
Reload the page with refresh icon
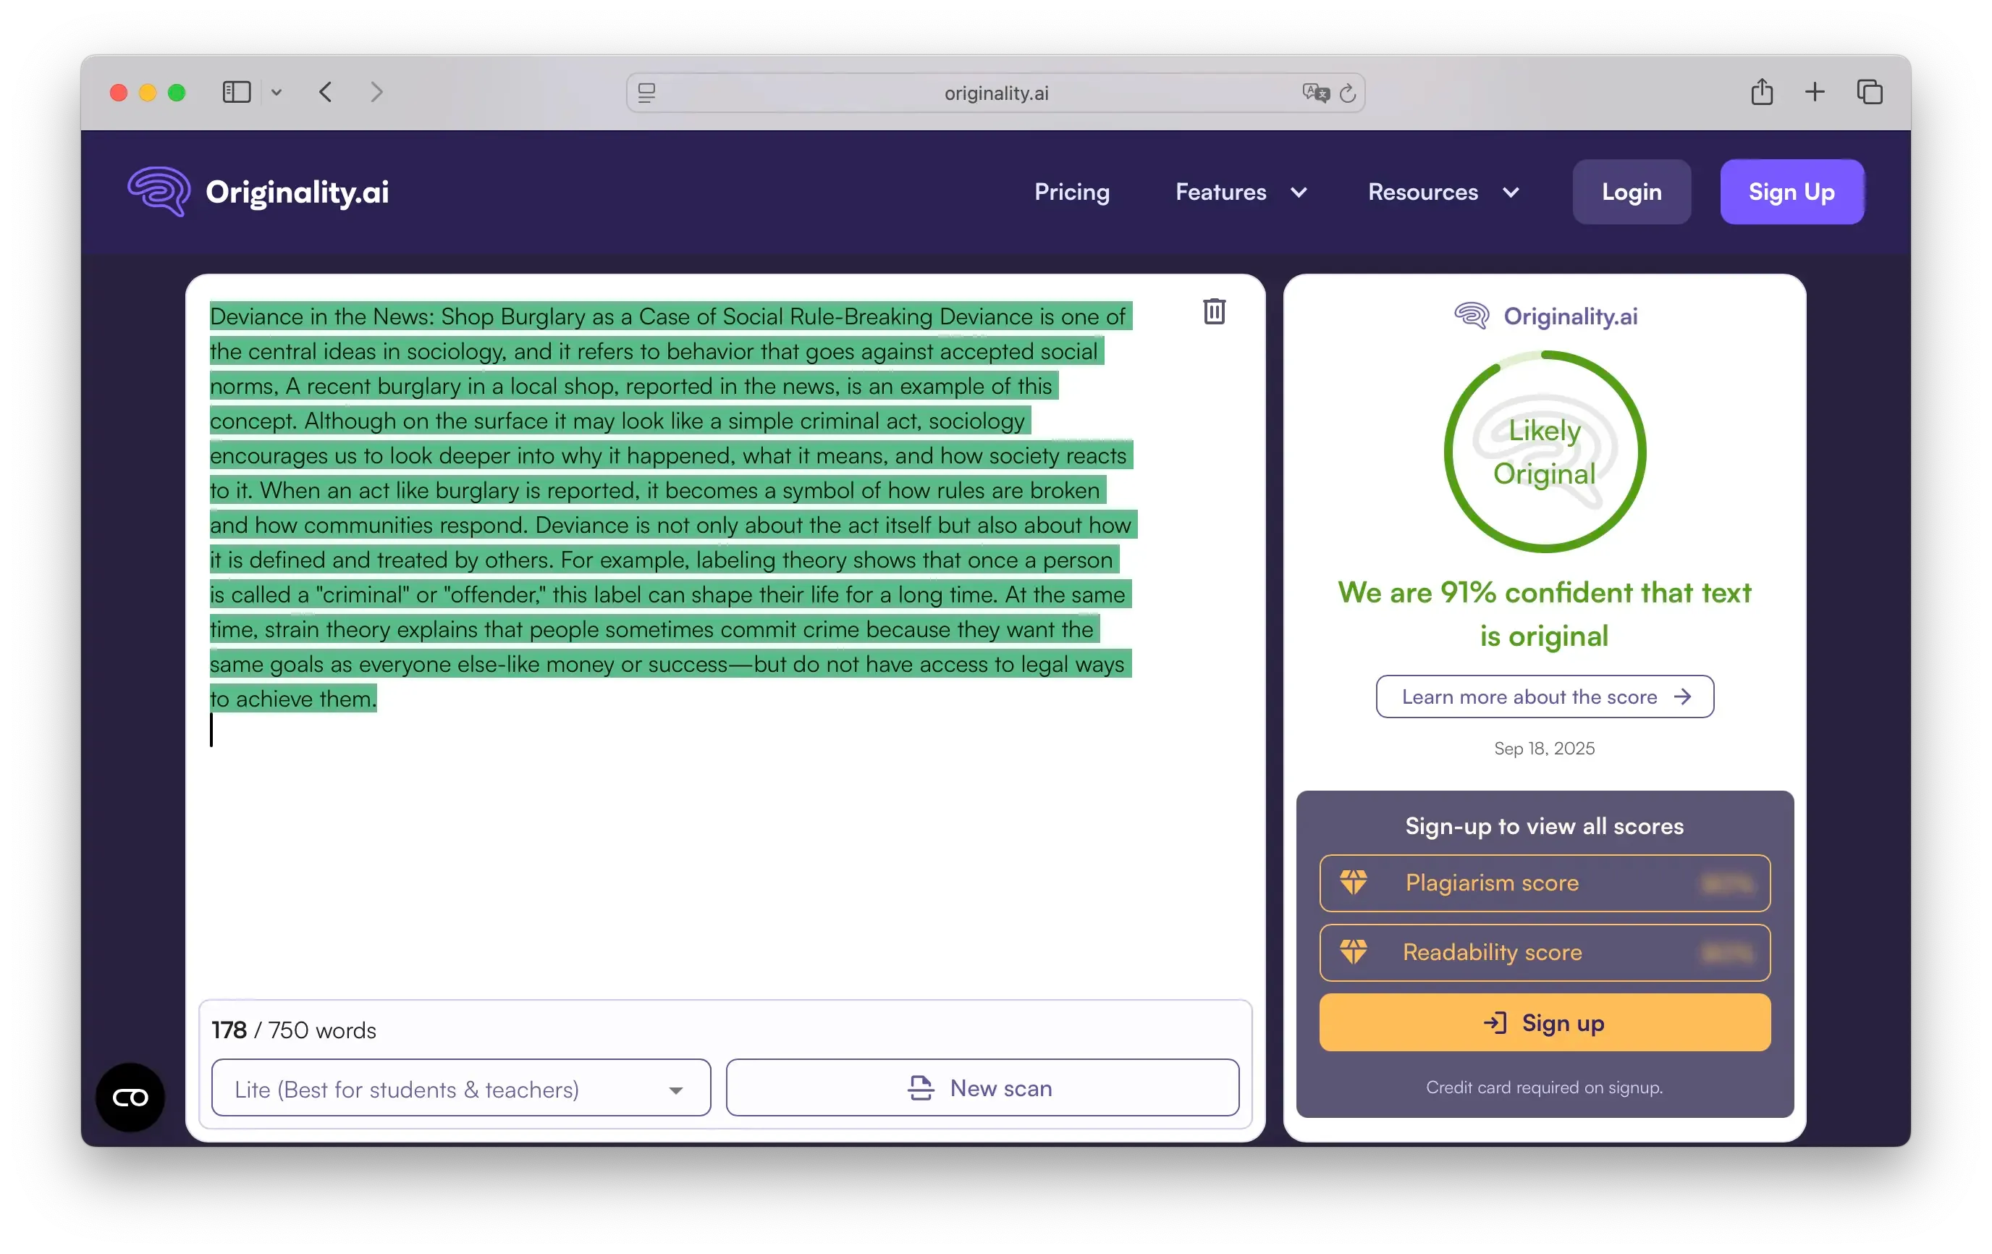[x=1348, y=93]
